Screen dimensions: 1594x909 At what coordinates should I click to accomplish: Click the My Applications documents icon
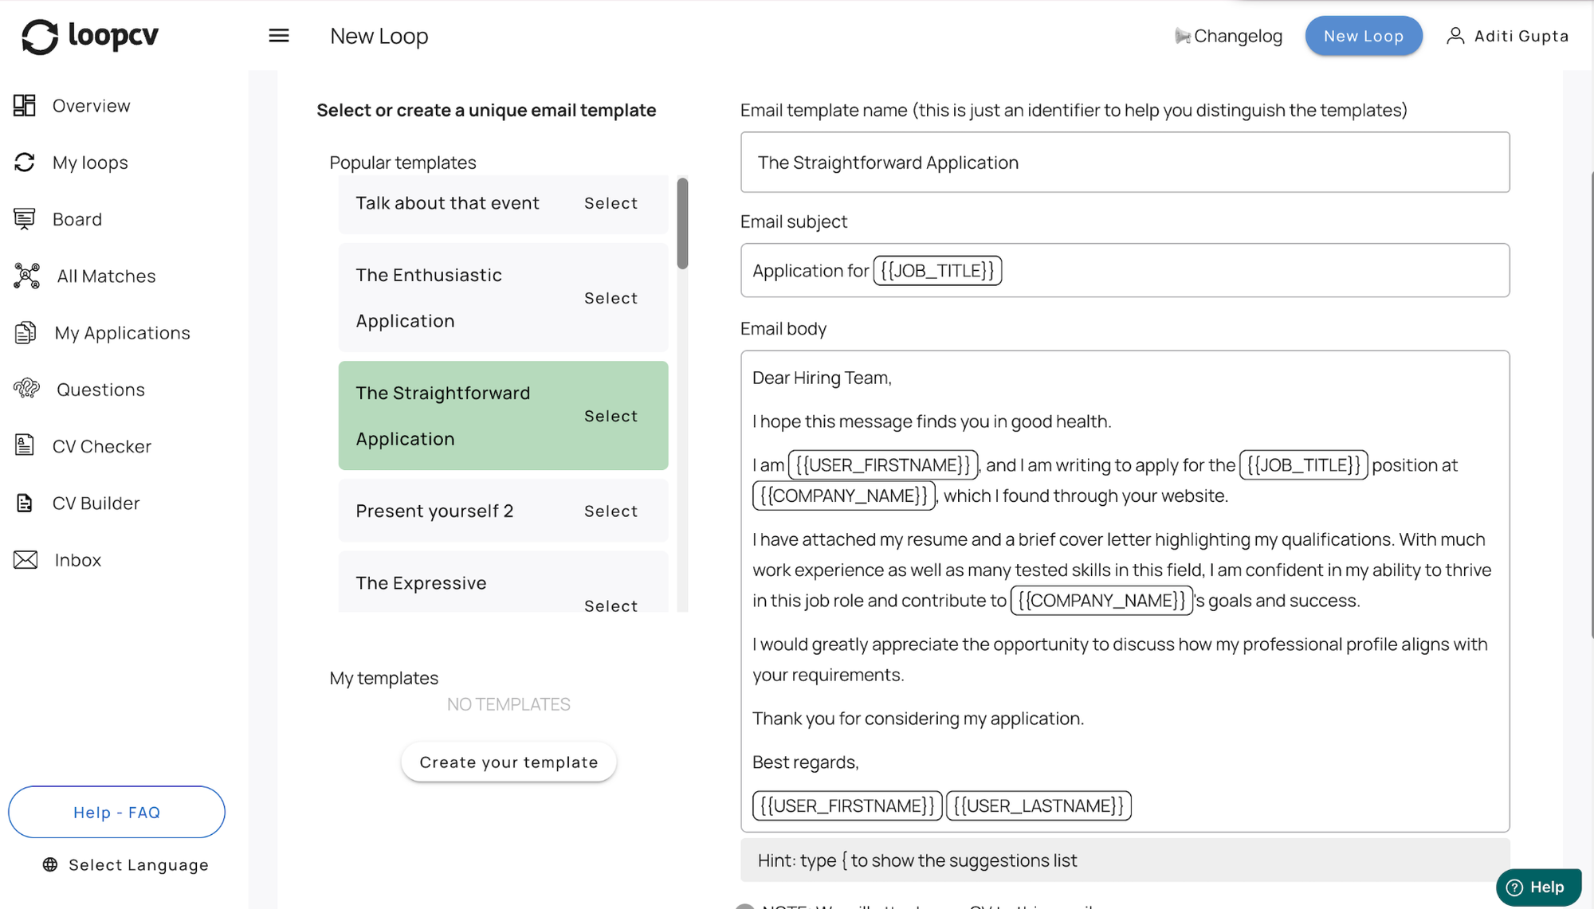coord(26,332)
